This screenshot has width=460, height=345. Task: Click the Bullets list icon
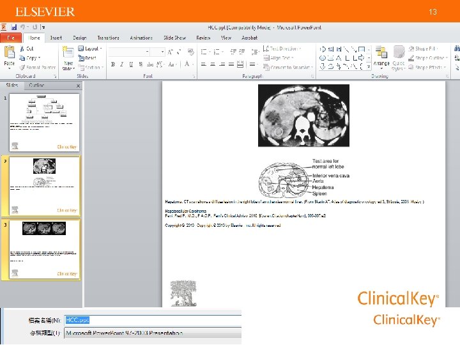click(204, 52)
